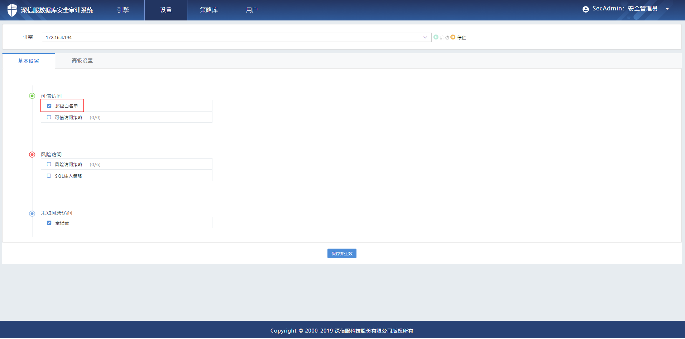The image size is (685, 339).
Task: Click the 保存并生效 button
Action: (x=342, y=254)
